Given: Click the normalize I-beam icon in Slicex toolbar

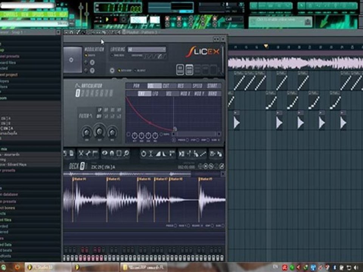Looking at the screenshot, I should (151, 154).
